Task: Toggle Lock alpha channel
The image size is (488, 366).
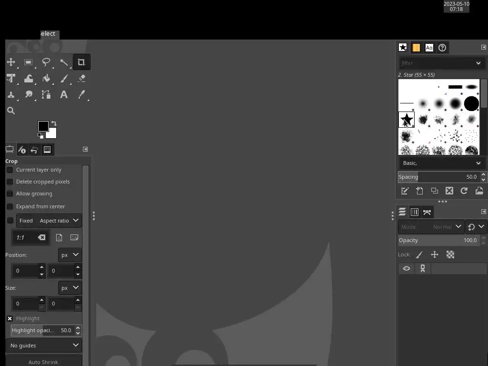Action: click(x=450, y=255)
